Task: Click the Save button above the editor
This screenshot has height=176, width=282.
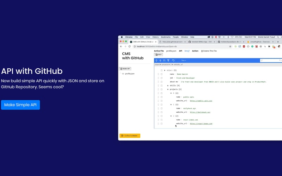Action: point(158,55)
